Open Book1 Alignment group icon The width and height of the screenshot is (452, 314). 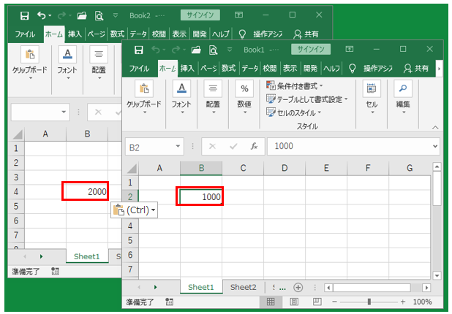click(x=213, y=88)
